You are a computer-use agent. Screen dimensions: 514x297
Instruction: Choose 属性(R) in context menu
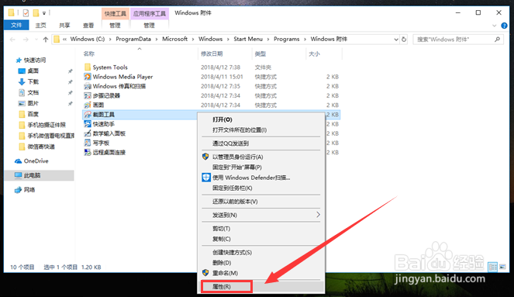pos(261,286)
